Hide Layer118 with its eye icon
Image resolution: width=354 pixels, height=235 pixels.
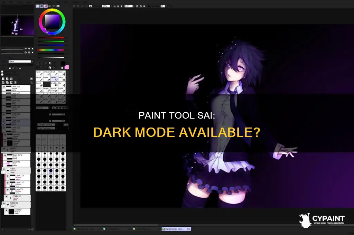[4, 87]
